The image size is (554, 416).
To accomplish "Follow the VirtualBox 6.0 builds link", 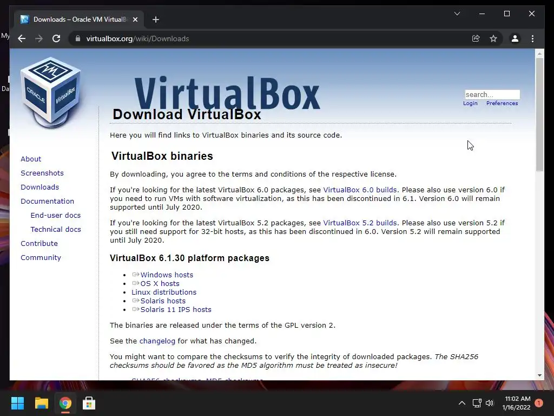I will (360, 190).
